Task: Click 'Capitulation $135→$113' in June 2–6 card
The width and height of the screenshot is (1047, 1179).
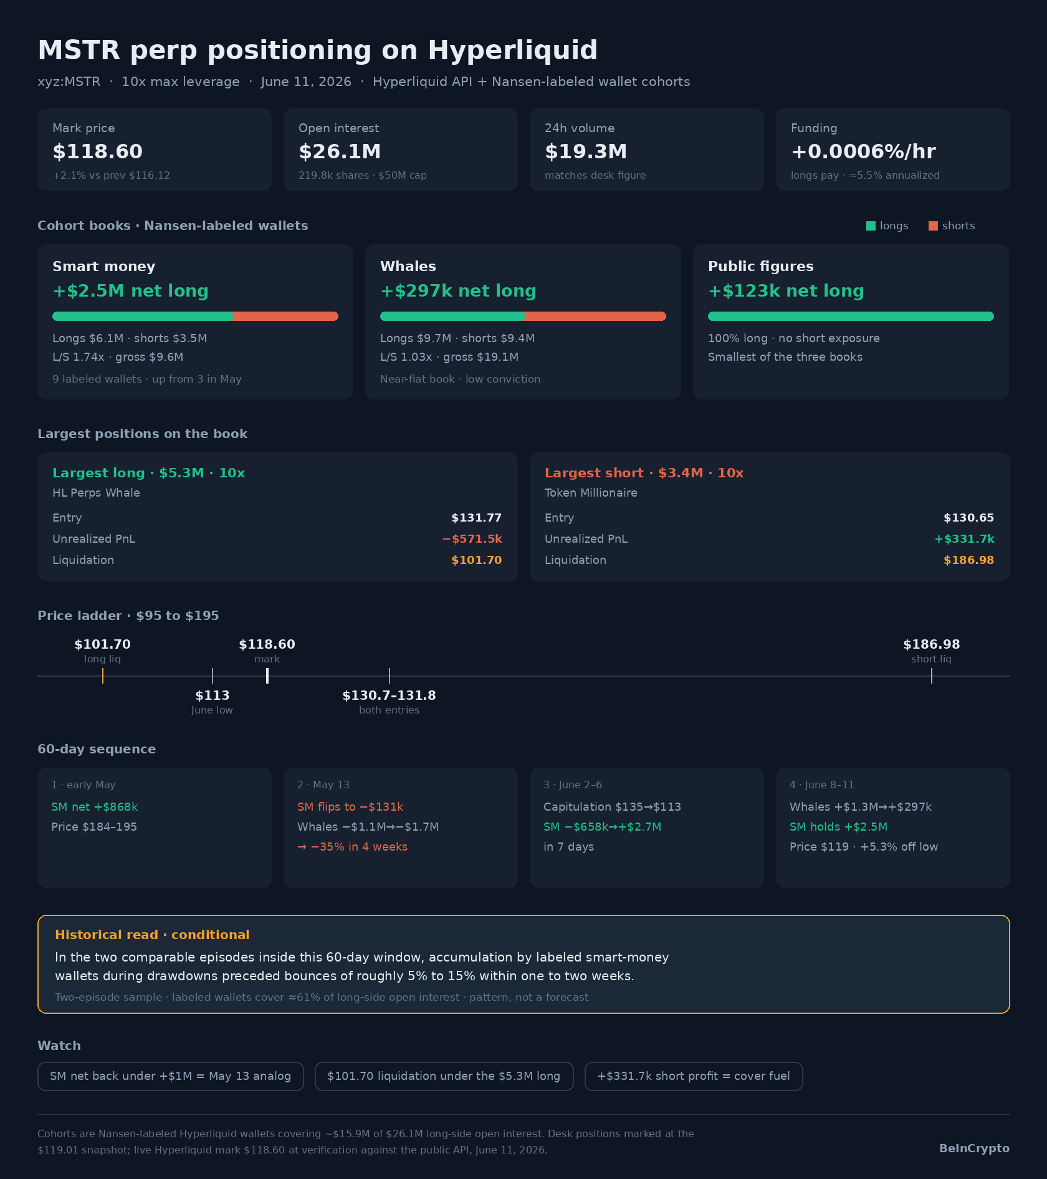Action: click(x=612, y=807)
